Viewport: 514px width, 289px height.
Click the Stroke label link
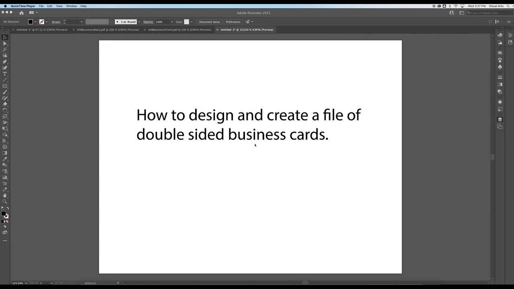tap(56, 22)
